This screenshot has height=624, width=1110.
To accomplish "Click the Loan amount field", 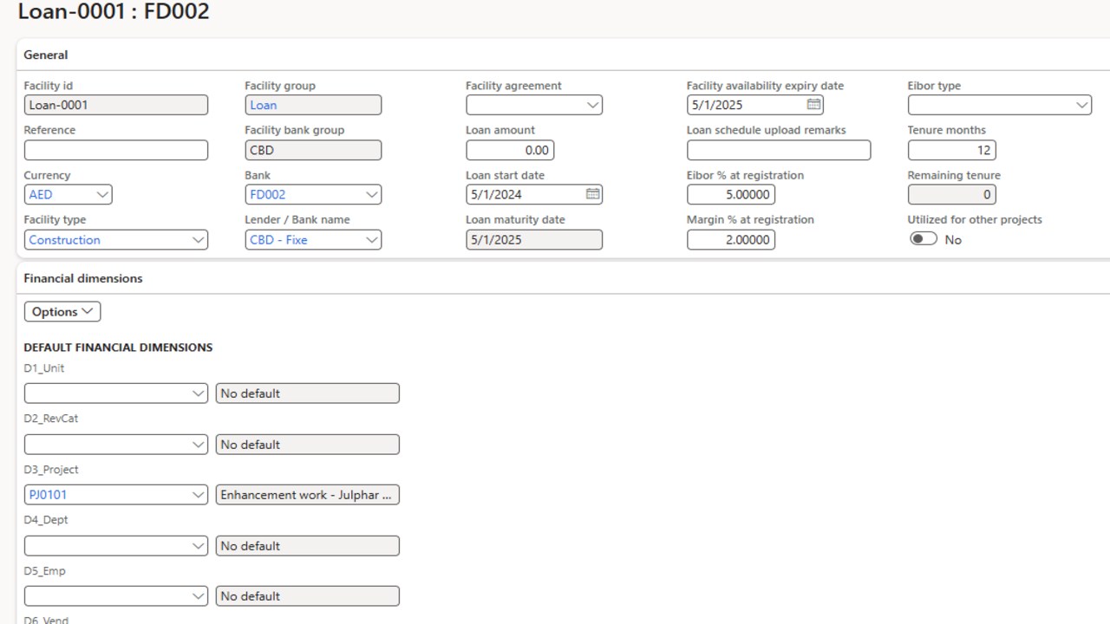I will click(510, 150).
